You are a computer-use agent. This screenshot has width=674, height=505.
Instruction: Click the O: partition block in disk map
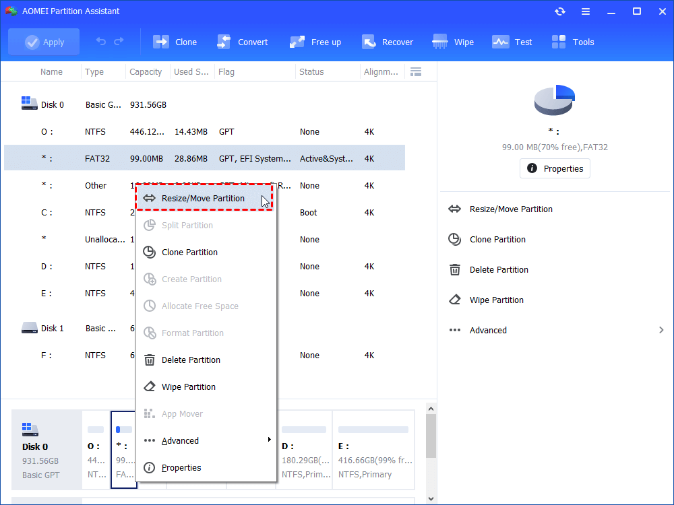[x=96, y=450]
